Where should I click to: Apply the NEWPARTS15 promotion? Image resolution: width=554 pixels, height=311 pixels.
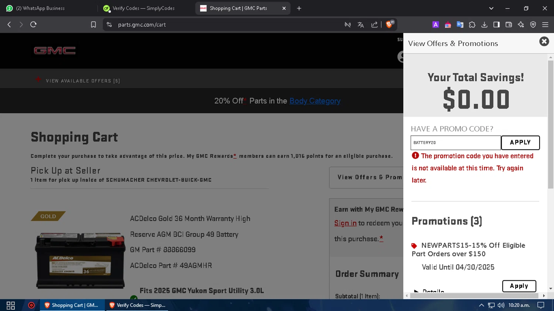[519, 286]
